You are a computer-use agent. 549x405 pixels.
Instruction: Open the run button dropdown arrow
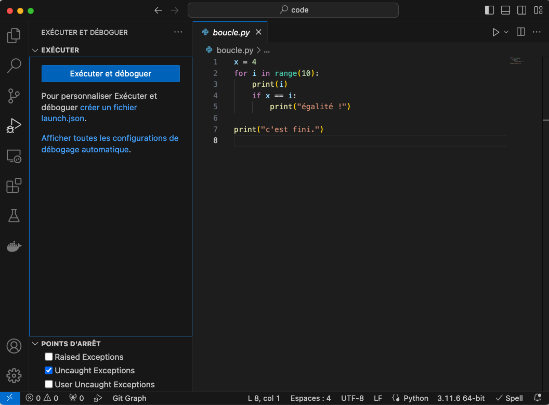(506, 32)
